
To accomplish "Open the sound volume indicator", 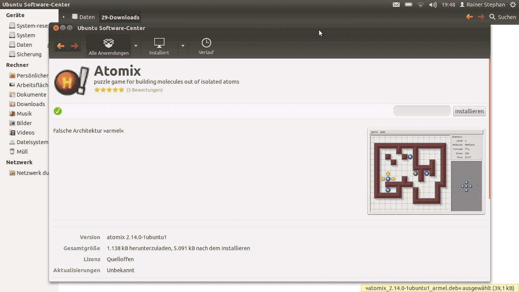I will (433, 5).
